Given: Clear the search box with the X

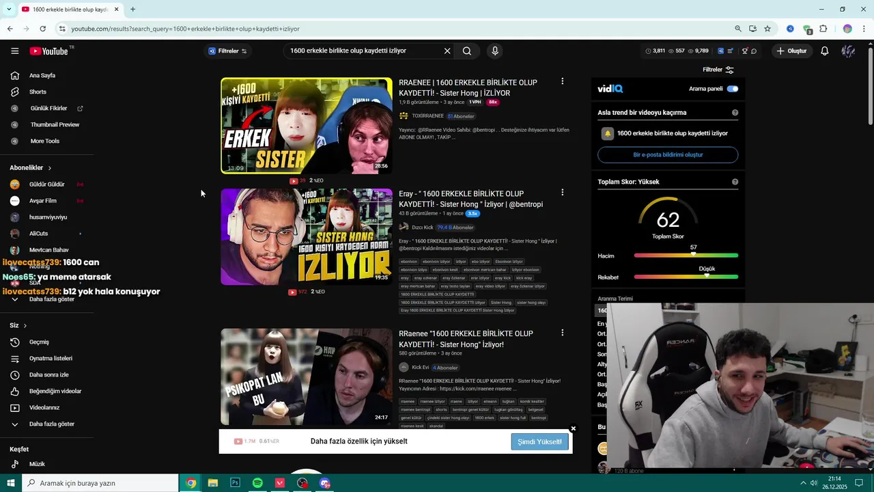Looking at the screenshot, I should [x=447, y=51].
